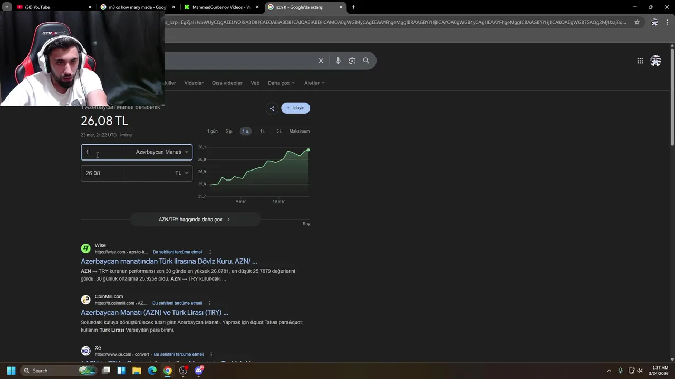The image size is (675, 379).
Task: Open Task View on the taskbar
Action: 106,371
